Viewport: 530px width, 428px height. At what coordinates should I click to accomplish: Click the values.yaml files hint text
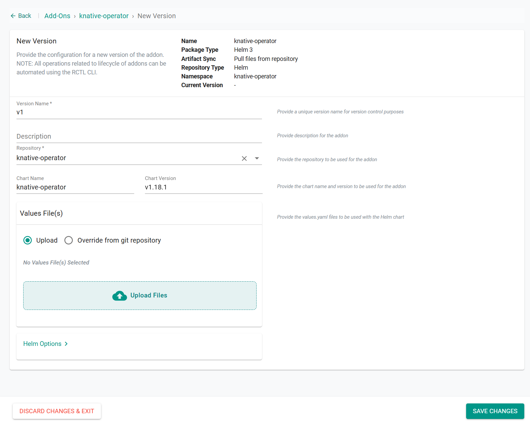[341, 217]
